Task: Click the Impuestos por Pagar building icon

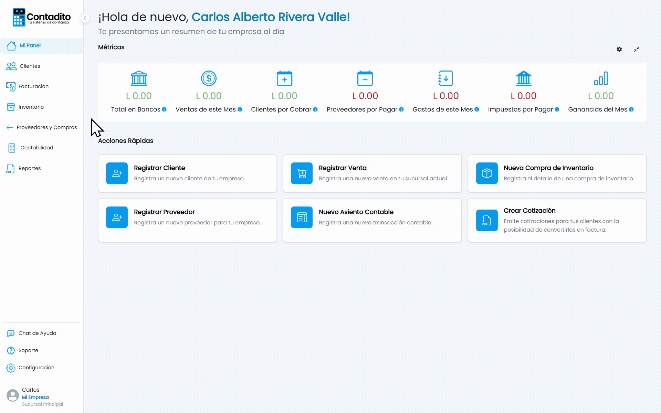Action: 524,78
